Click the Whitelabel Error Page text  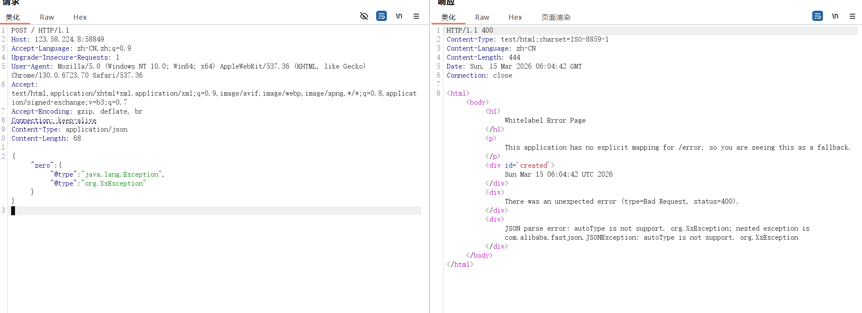[545, 120]
